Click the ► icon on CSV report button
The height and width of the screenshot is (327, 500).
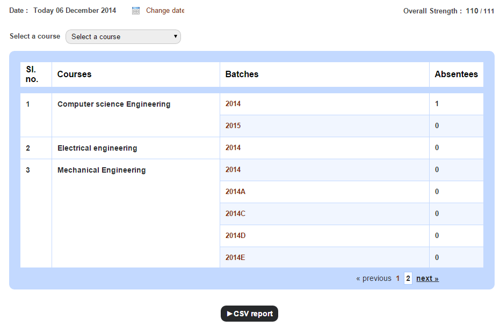230,314
